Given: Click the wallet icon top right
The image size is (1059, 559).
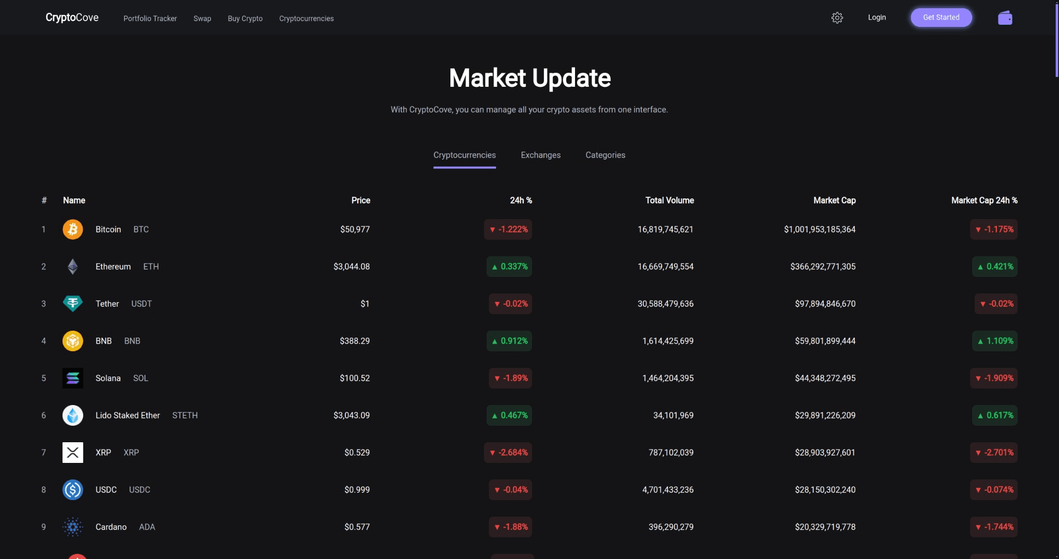Looking at the screenshot, I should 1005,17.
